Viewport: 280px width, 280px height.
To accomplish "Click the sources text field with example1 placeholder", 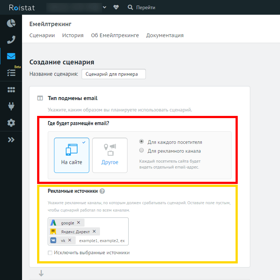I will pos(102,241).
